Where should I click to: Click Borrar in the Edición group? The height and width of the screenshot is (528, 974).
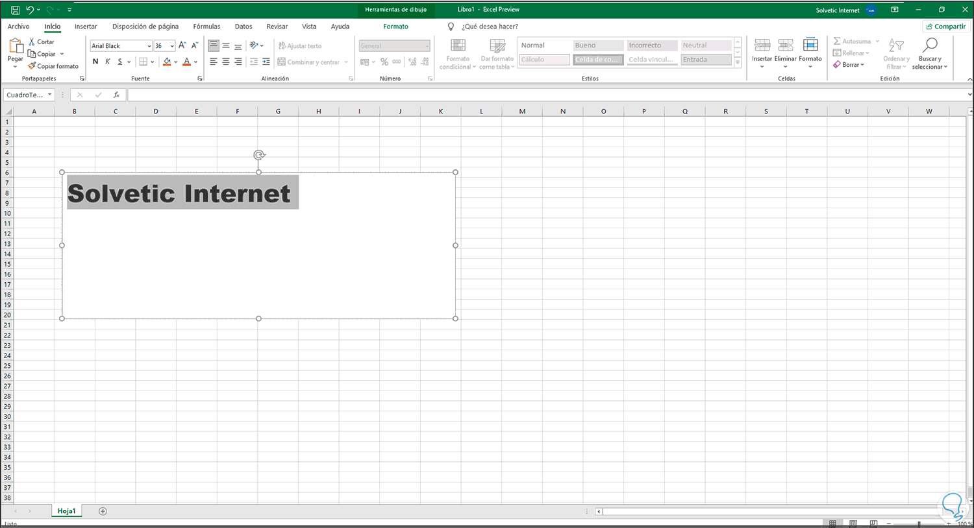click(849, 65)
